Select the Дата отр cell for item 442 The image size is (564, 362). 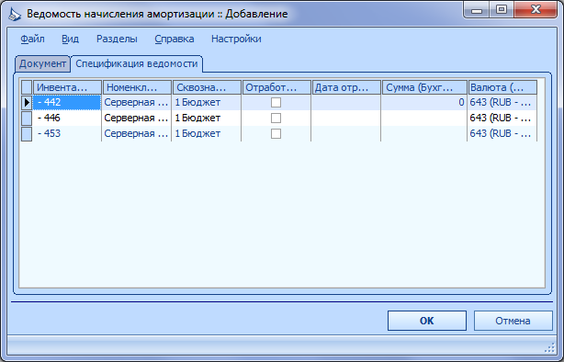pos(346,103)
